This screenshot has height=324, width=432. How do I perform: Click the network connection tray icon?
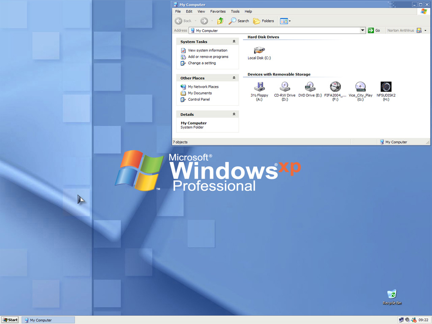tap(401, 320)
